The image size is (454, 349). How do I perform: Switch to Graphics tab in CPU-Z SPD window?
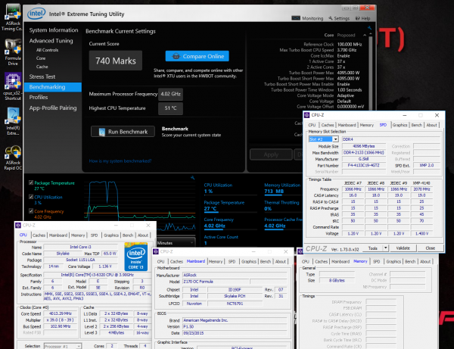pos(400,125)
